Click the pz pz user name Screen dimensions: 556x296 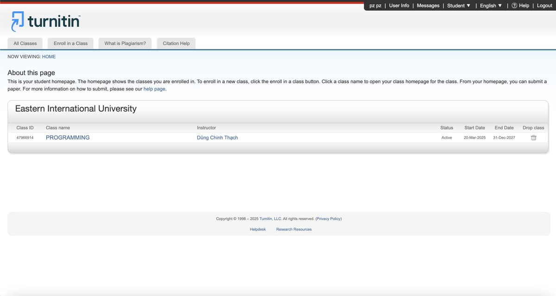(375, 6)
